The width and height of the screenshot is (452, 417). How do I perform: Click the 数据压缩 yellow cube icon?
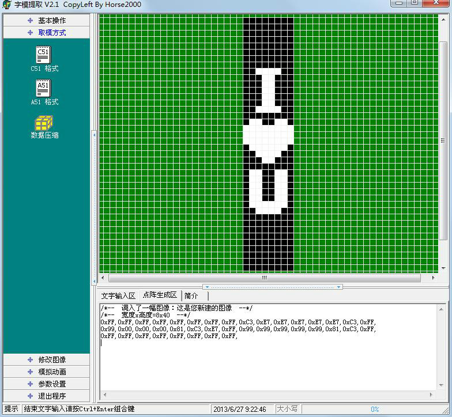tap(44, 123)
